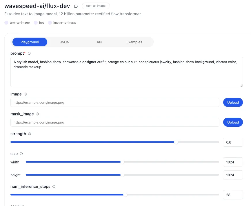Screen dimensions: 251x206
Task: Grab the prompt textarea resize handle
Action: [241, 85]
